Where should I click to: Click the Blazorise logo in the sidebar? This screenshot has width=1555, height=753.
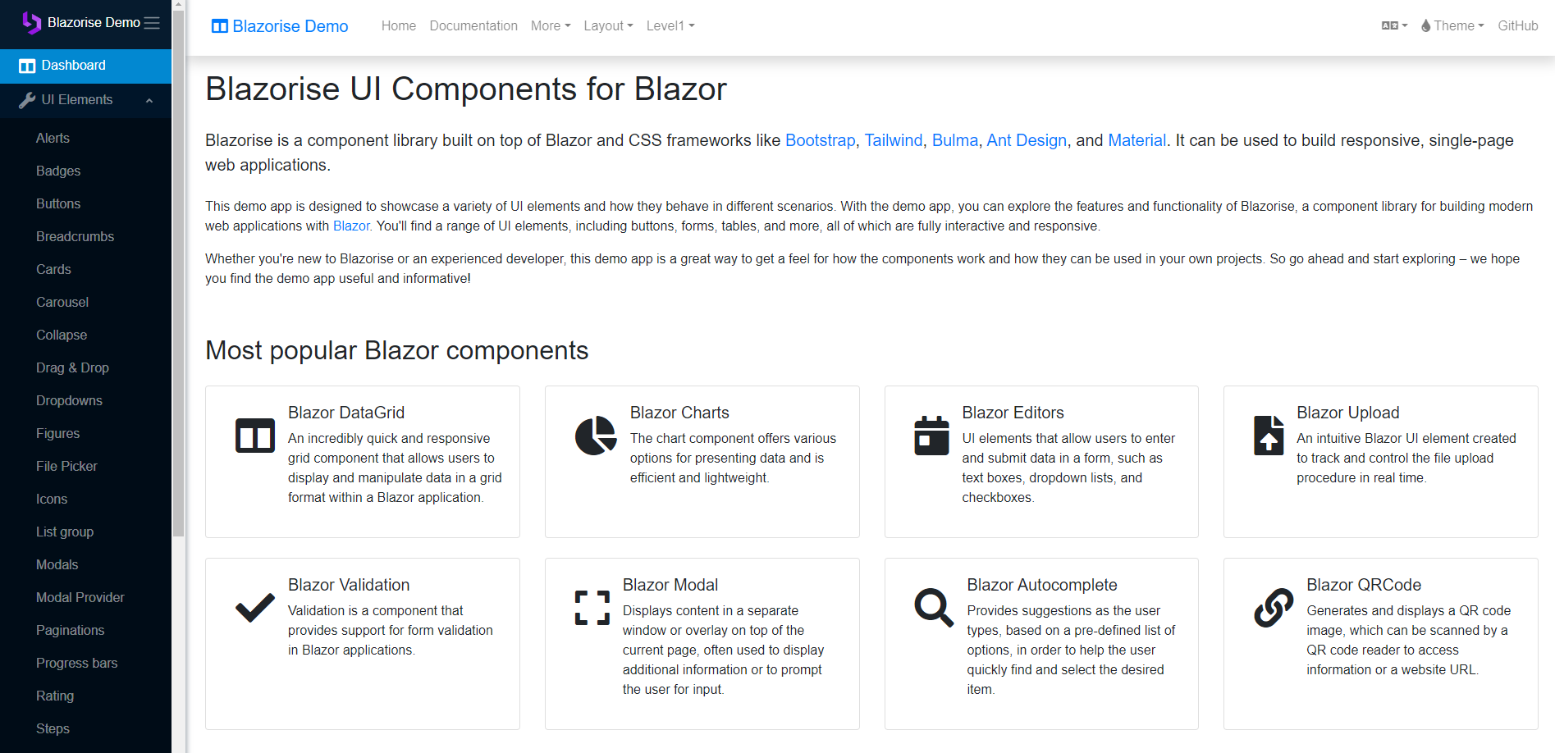pos(31,23)
